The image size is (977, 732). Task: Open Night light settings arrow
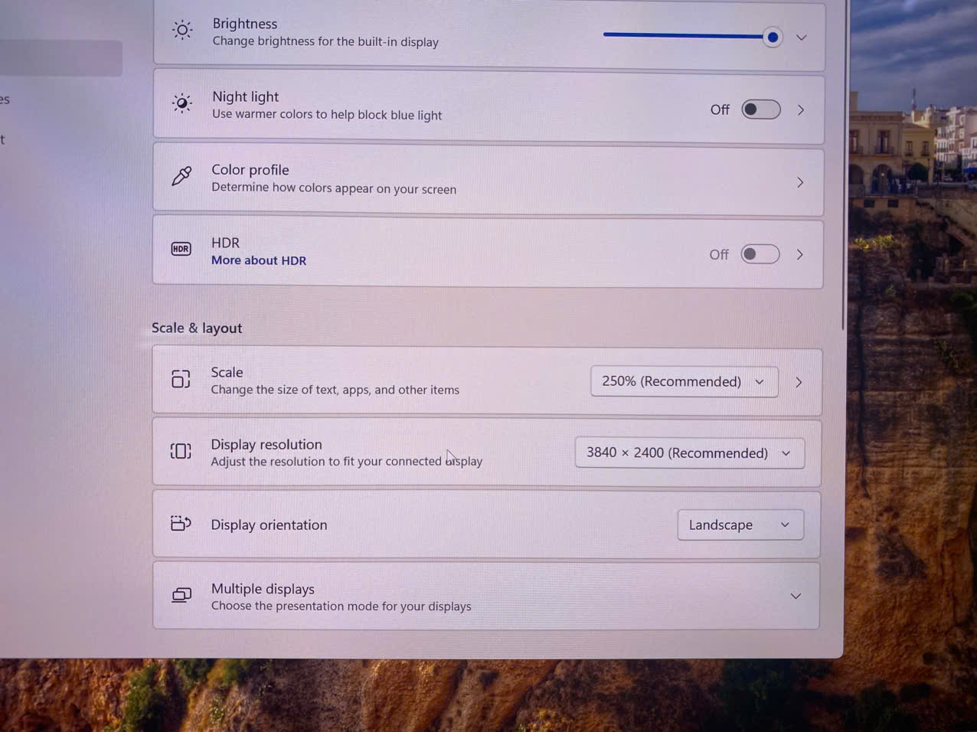tap(801, 109)
